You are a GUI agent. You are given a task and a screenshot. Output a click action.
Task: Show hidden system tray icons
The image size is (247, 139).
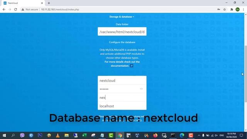coord(199,135)
